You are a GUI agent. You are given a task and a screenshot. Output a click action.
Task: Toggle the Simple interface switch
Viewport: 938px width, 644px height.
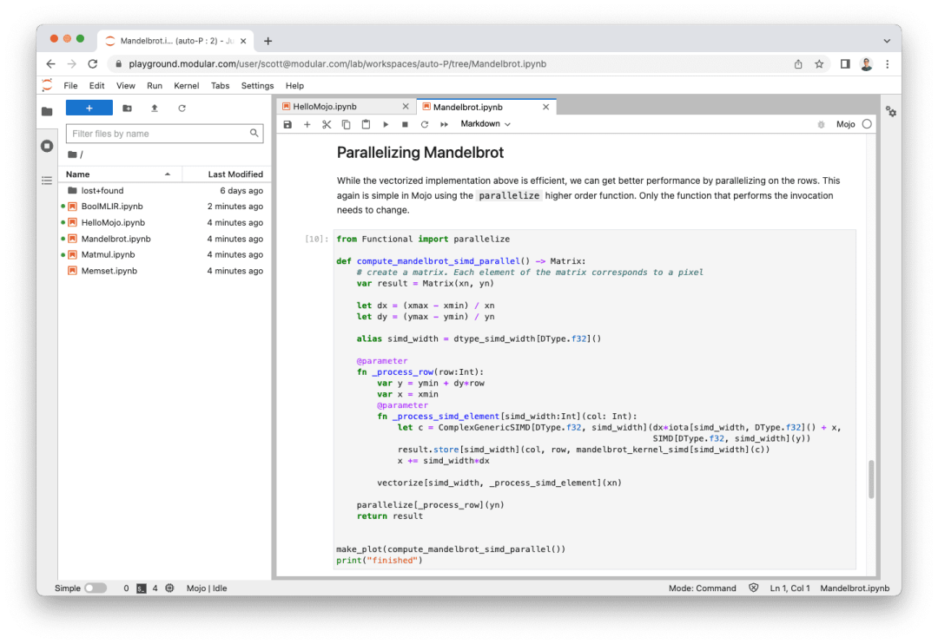(96, 588)
